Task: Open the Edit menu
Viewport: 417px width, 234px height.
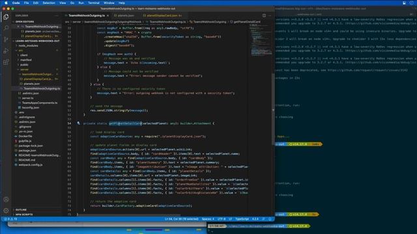Action: tap(36, 3)
